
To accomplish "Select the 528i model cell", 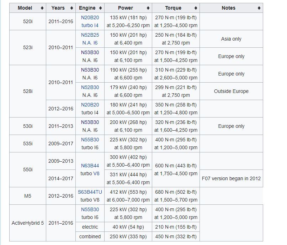I will [28, 91].
